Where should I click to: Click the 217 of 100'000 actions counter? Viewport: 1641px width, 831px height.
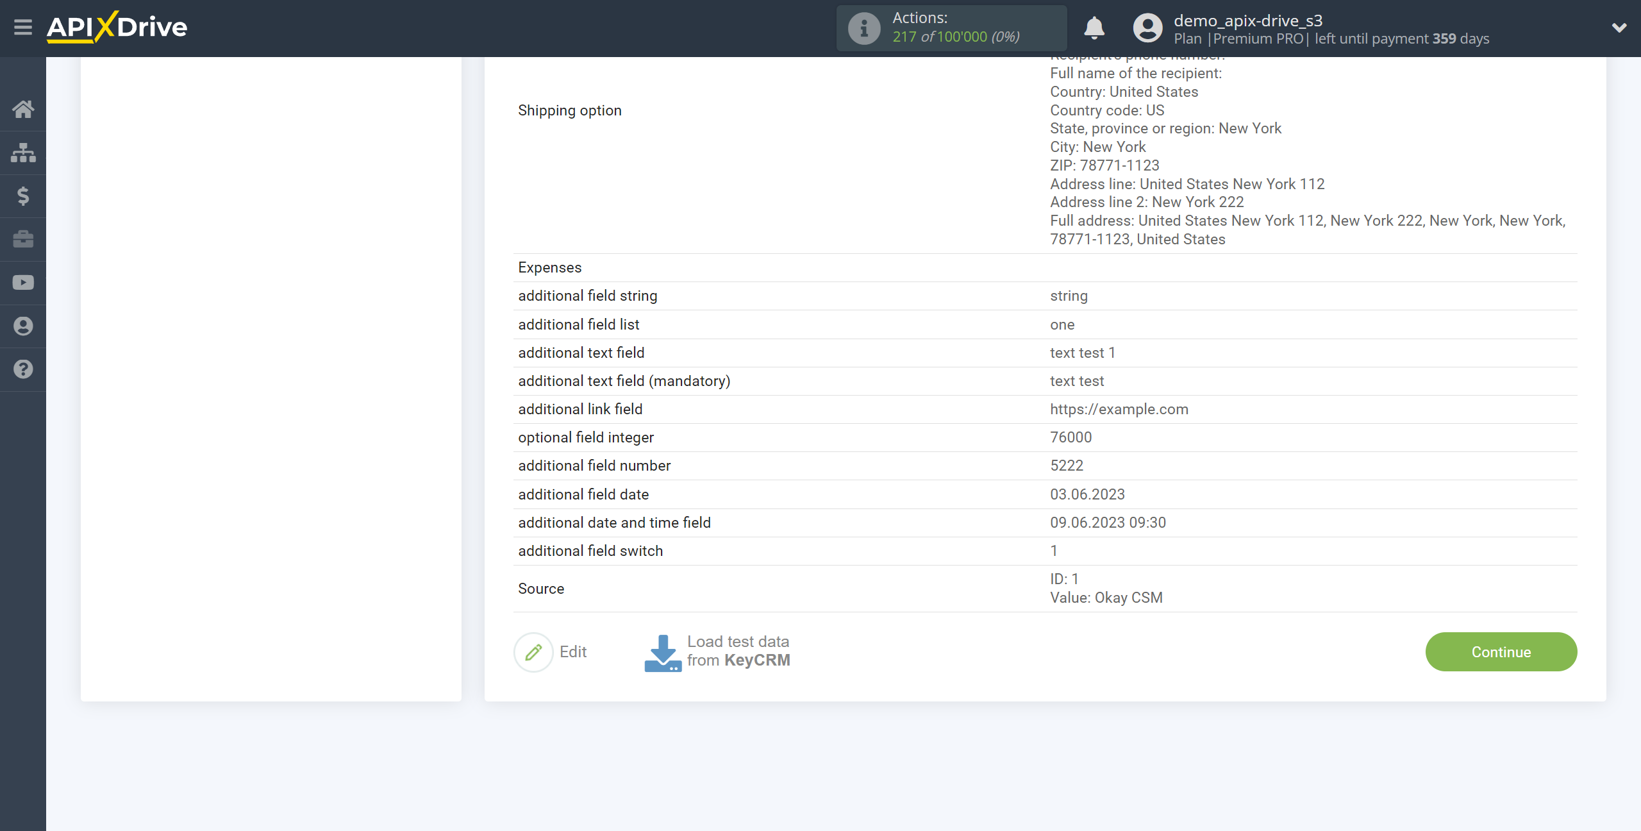pos(956,37)
